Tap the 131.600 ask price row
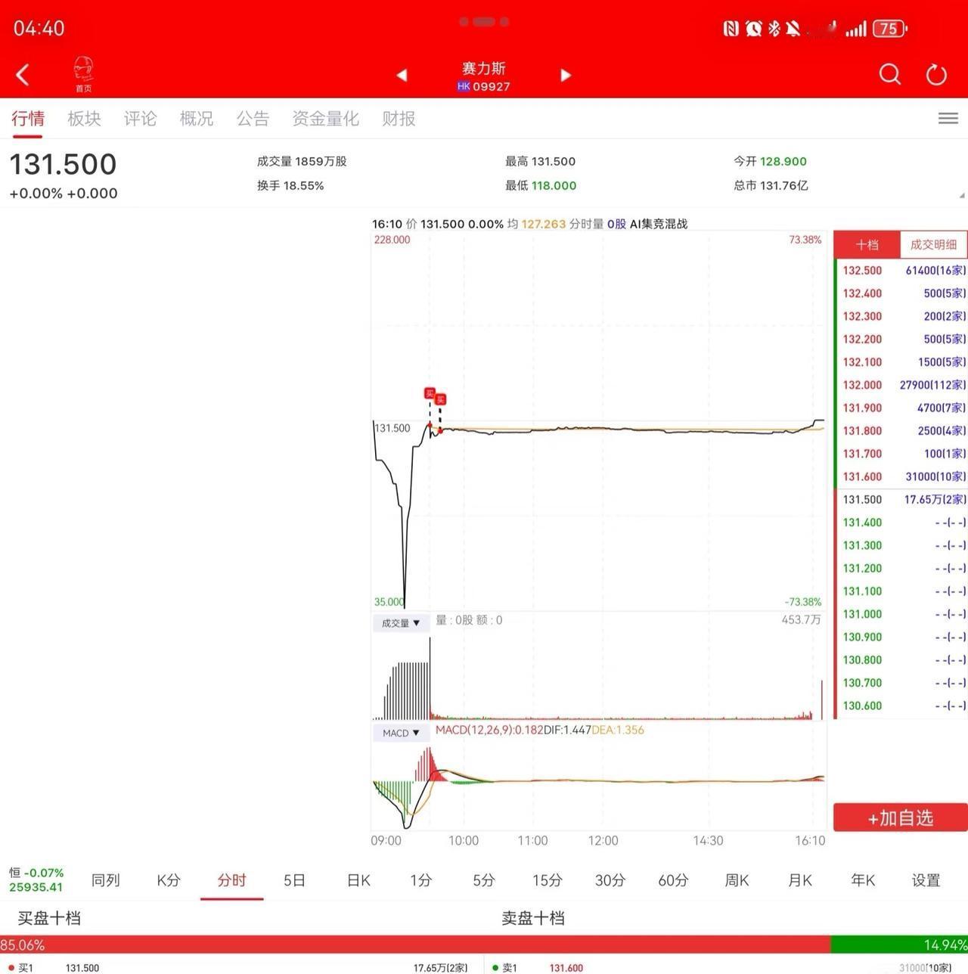Image resolution: width=968 pixels, height=974 pixels. point(901,476)
